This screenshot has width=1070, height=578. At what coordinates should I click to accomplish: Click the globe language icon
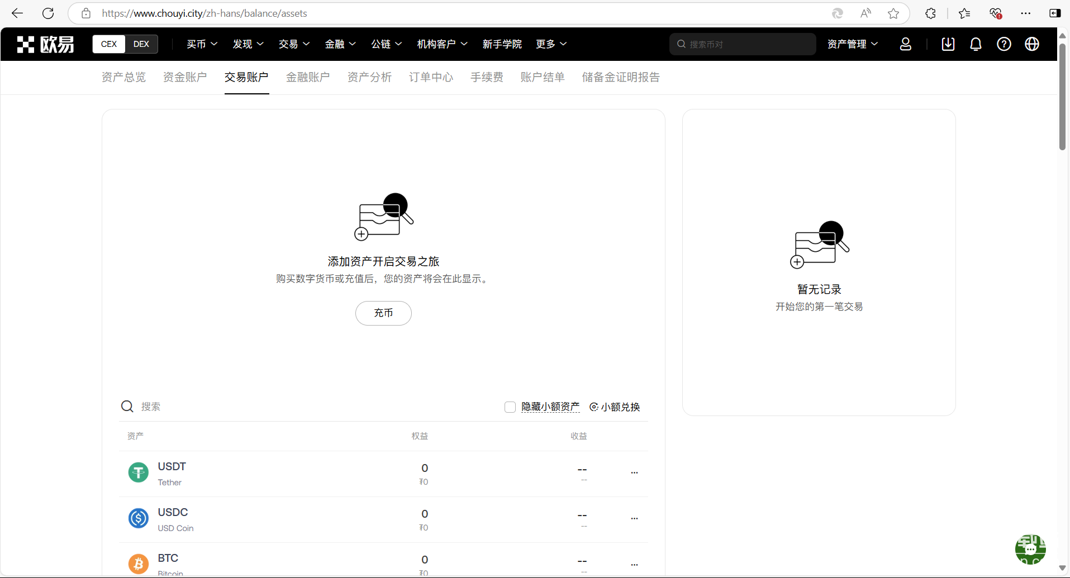[1031, 44]
